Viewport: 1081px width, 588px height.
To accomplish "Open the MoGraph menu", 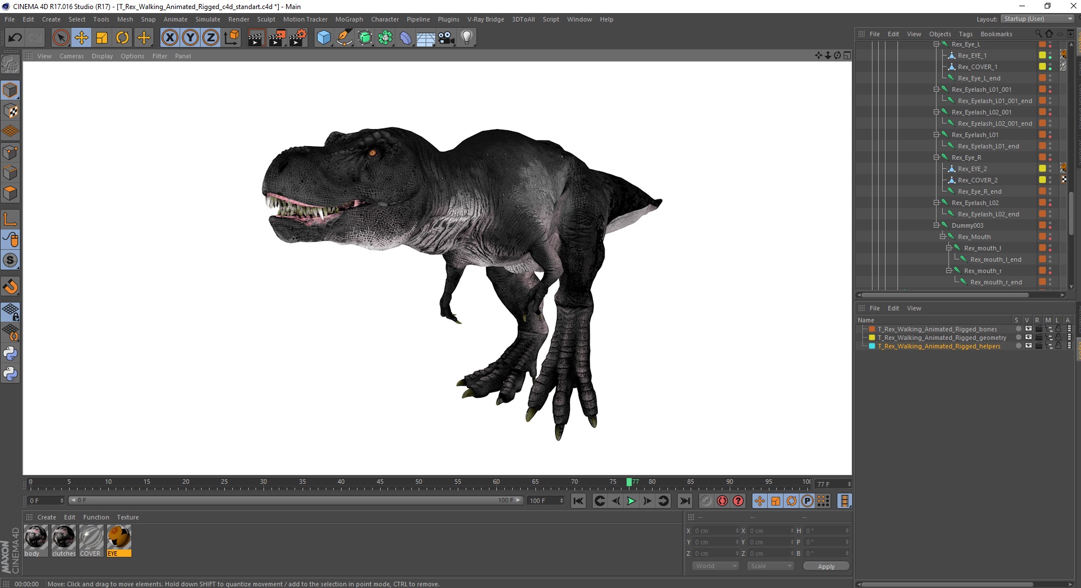I will 349,19.
